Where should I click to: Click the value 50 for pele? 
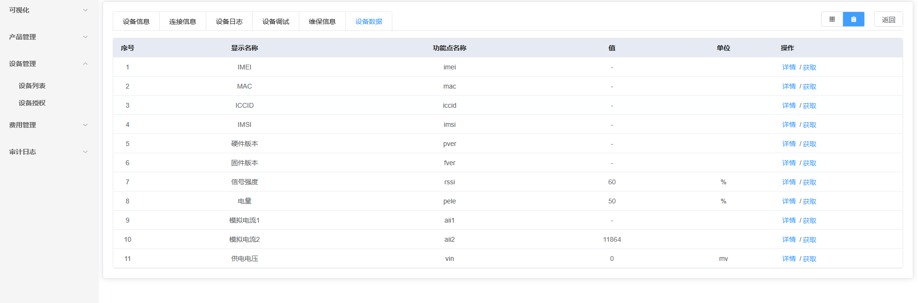pos(612,201)
